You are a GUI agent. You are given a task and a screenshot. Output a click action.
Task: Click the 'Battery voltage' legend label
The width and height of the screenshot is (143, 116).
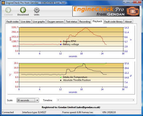(x=71, y=44)
